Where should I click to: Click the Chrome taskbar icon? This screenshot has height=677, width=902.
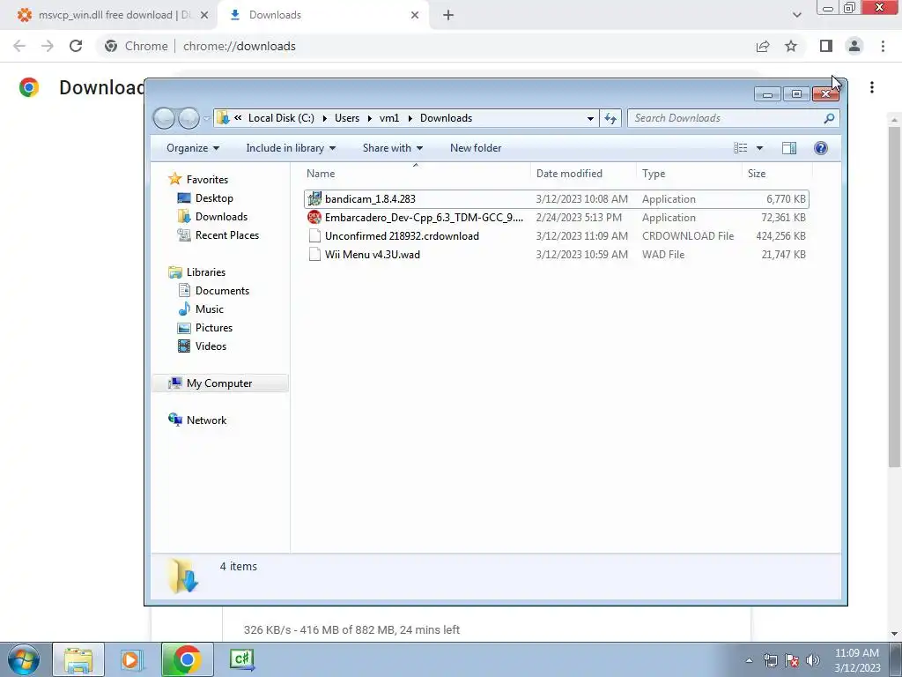(x=187, y=659)
